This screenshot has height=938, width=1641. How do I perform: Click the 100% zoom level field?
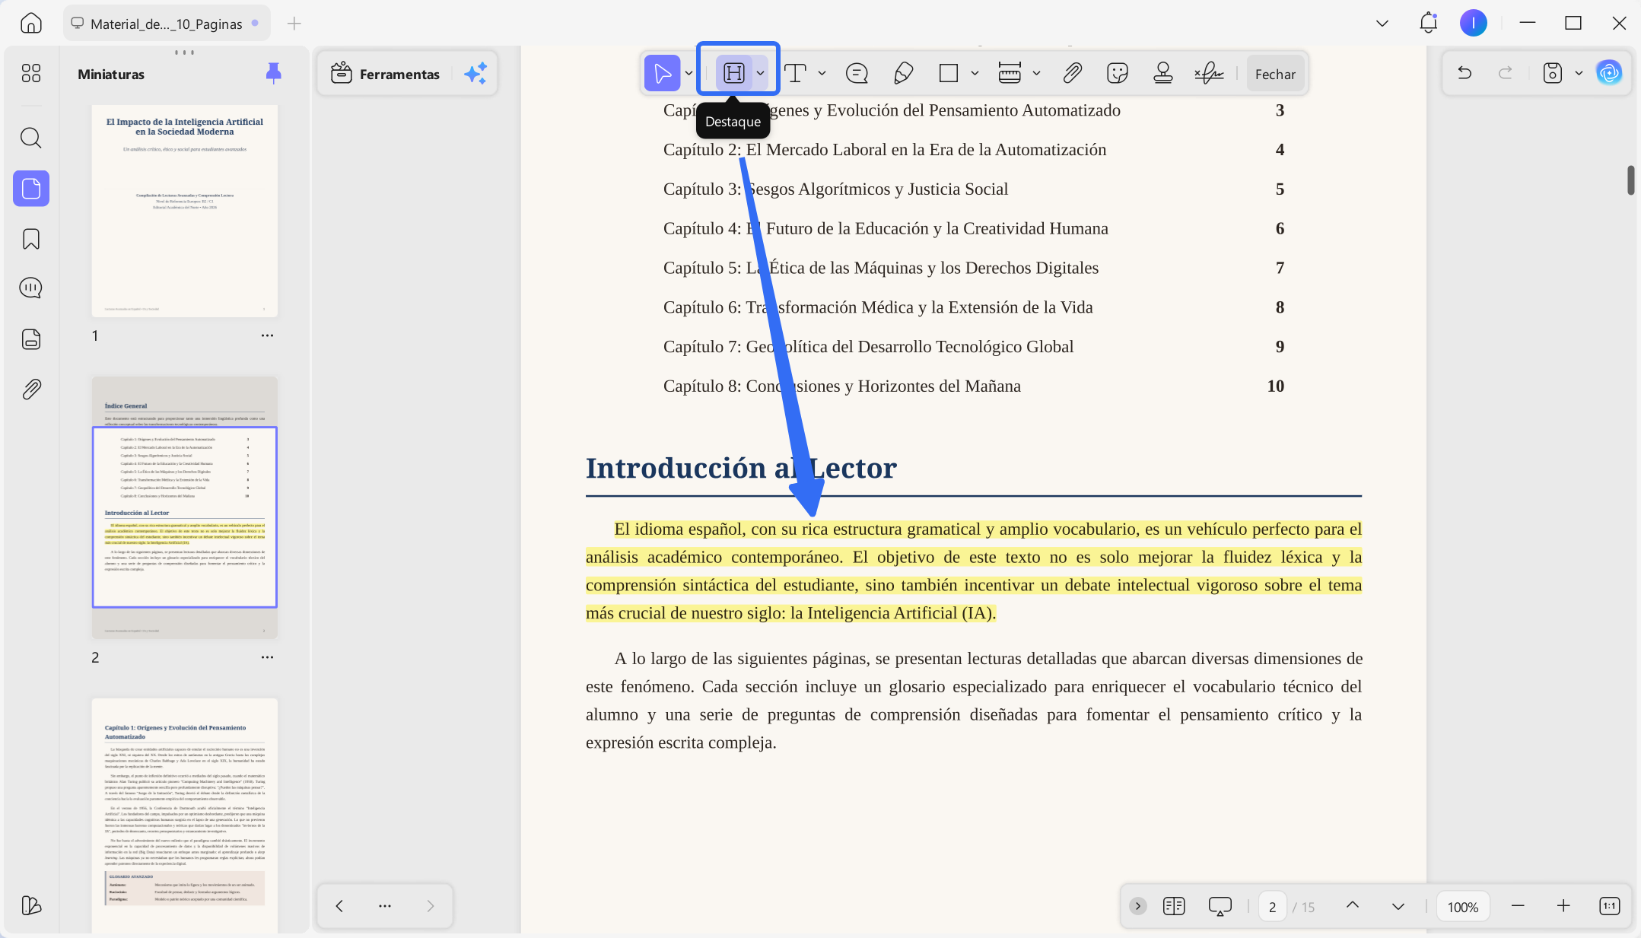pyautogui.click(x=1462, y=907)
